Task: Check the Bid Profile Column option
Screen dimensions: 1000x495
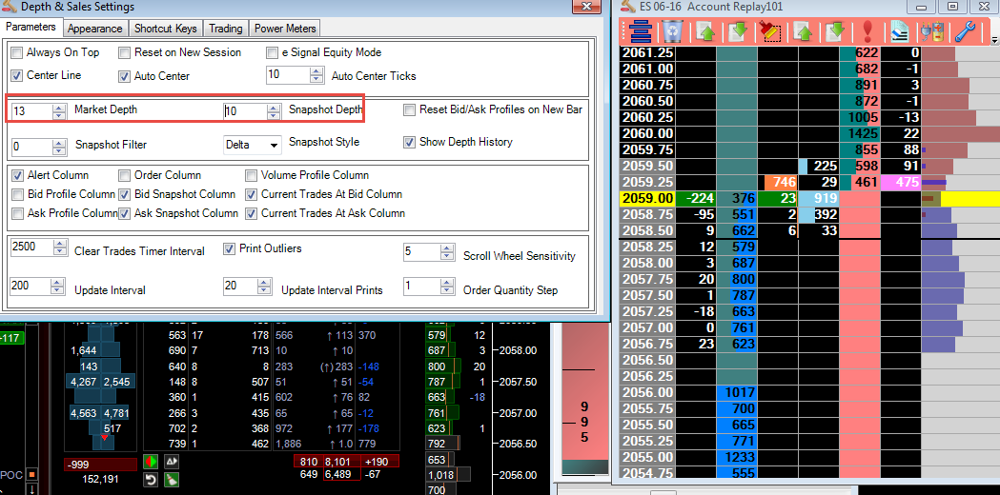Action: (17, 194)
